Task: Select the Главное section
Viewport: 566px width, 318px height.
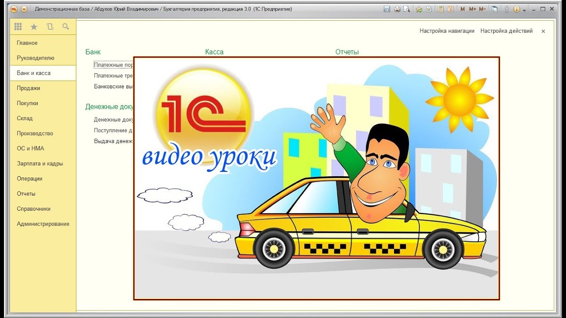Action: point(43,43)
